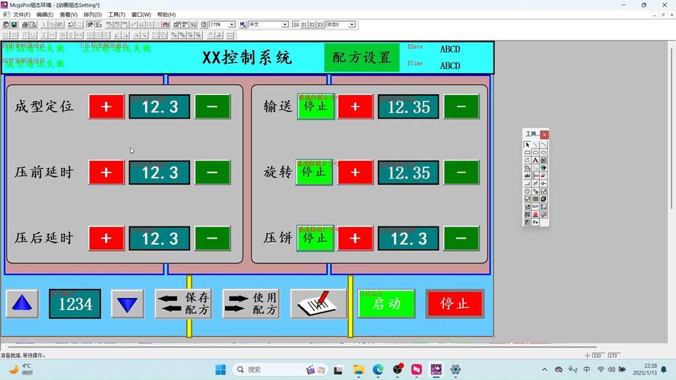This screenshot has width=676, height=380.
Task: Toggle the S3 state button
Action: (x=320, y=24)
